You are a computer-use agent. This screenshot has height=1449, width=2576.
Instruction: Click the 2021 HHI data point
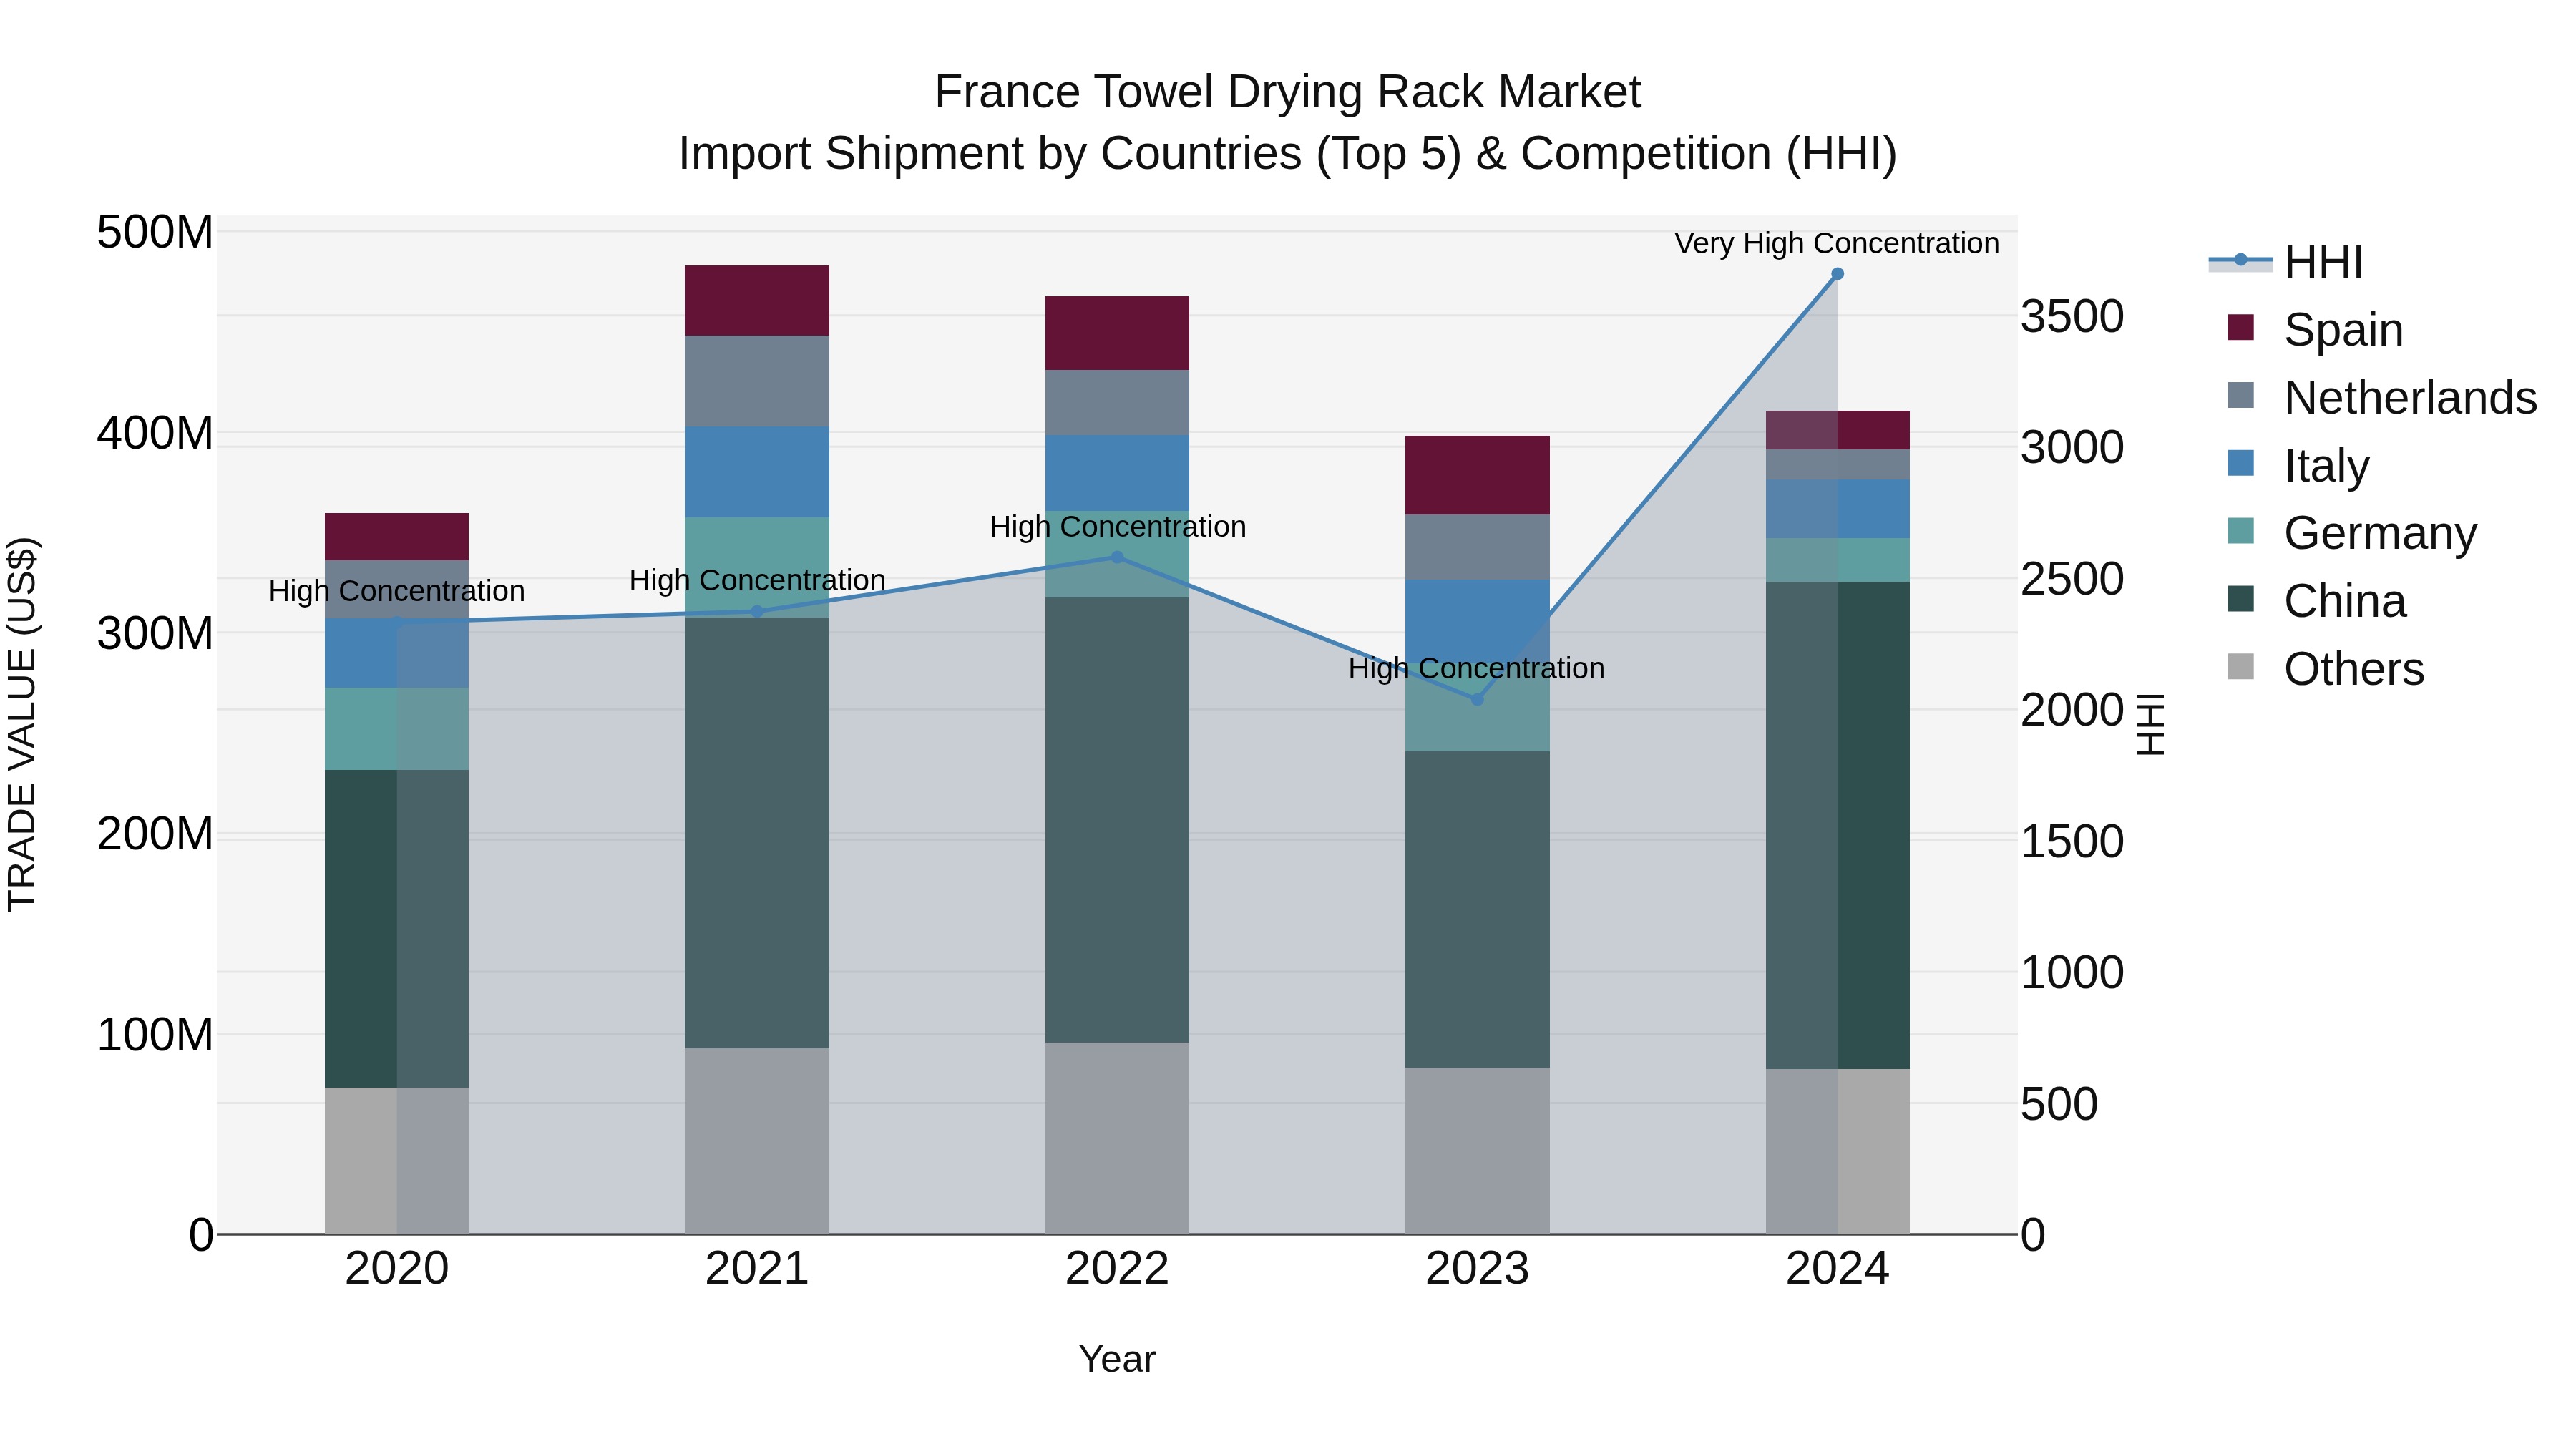(x=757, y=612)
